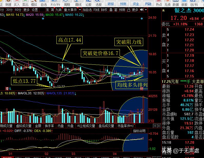
Task: Open the 选股 stock screener icon
Action: 99,3
